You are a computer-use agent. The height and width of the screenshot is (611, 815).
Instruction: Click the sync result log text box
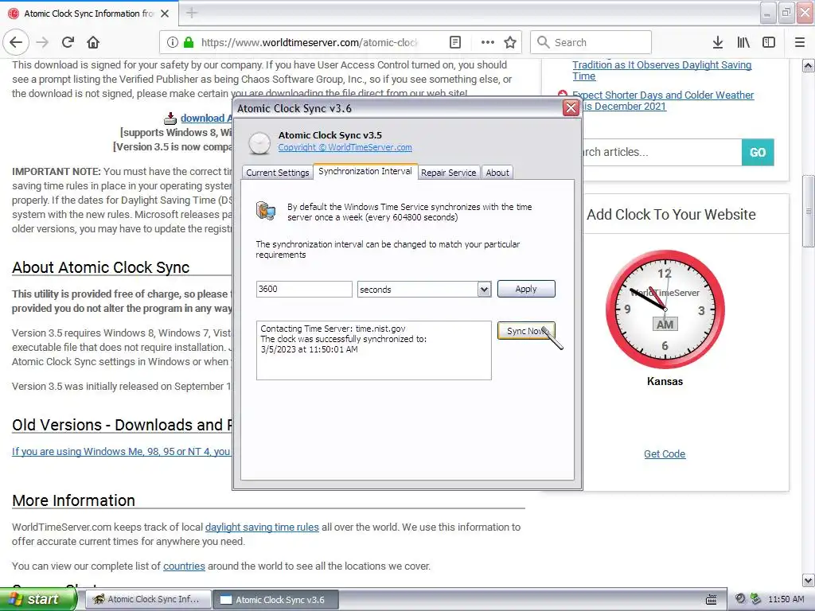pyautogui.click(x=373, y=350)
